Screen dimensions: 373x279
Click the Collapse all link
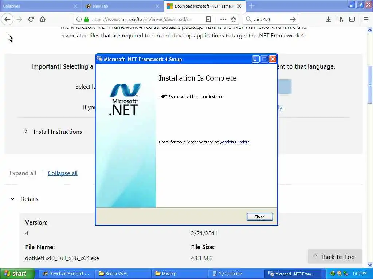tap(63, 173)
